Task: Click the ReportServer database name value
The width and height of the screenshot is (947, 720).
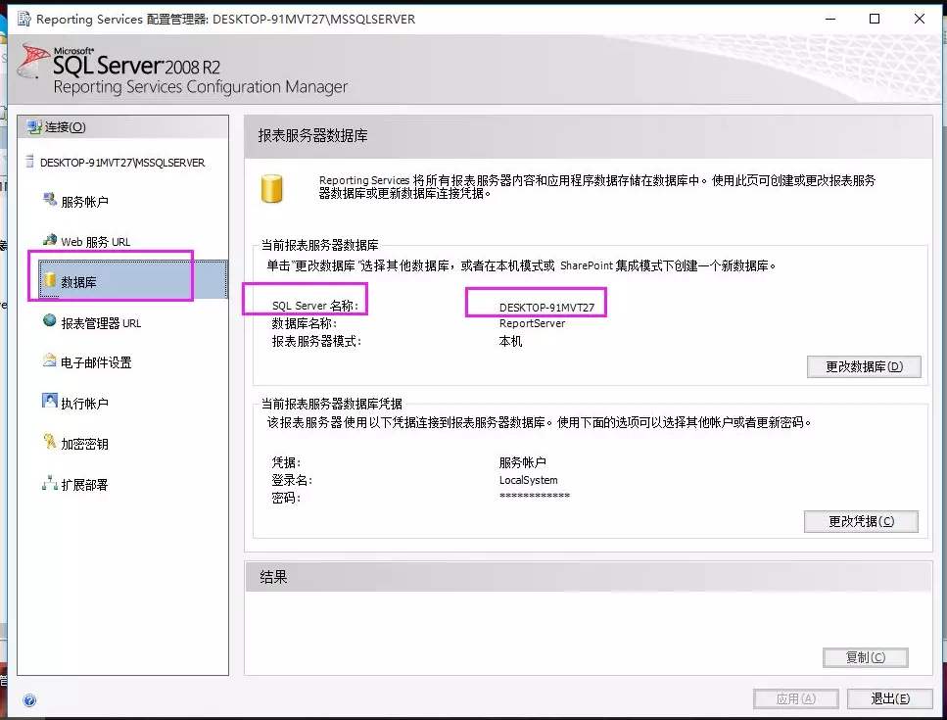Action: coord(532,323)
